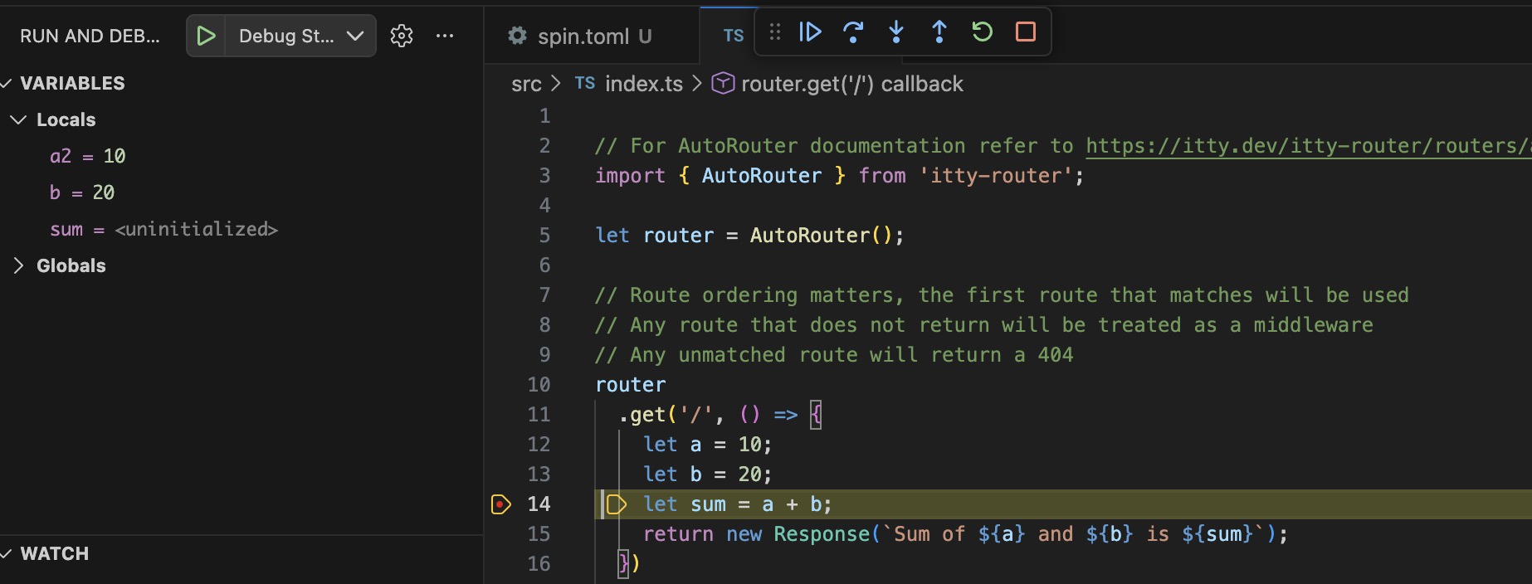
Task: Click 'let a = 10;' on line 12
Action: point(708,445)
